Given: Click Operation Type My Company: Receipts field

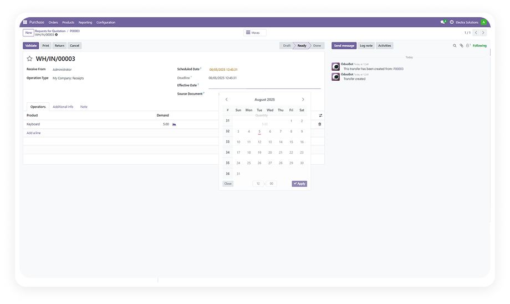Looking at the screenshot, I should pos(68,78).
